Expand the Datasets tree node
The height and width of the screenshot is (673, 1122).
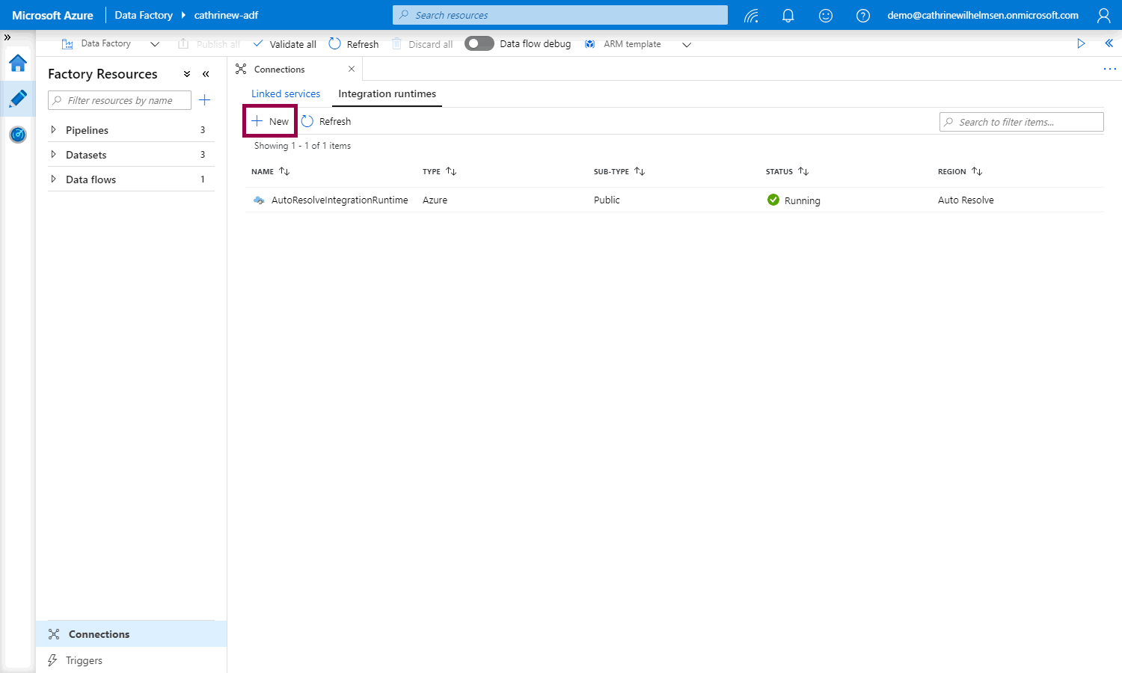pos(53,155)
